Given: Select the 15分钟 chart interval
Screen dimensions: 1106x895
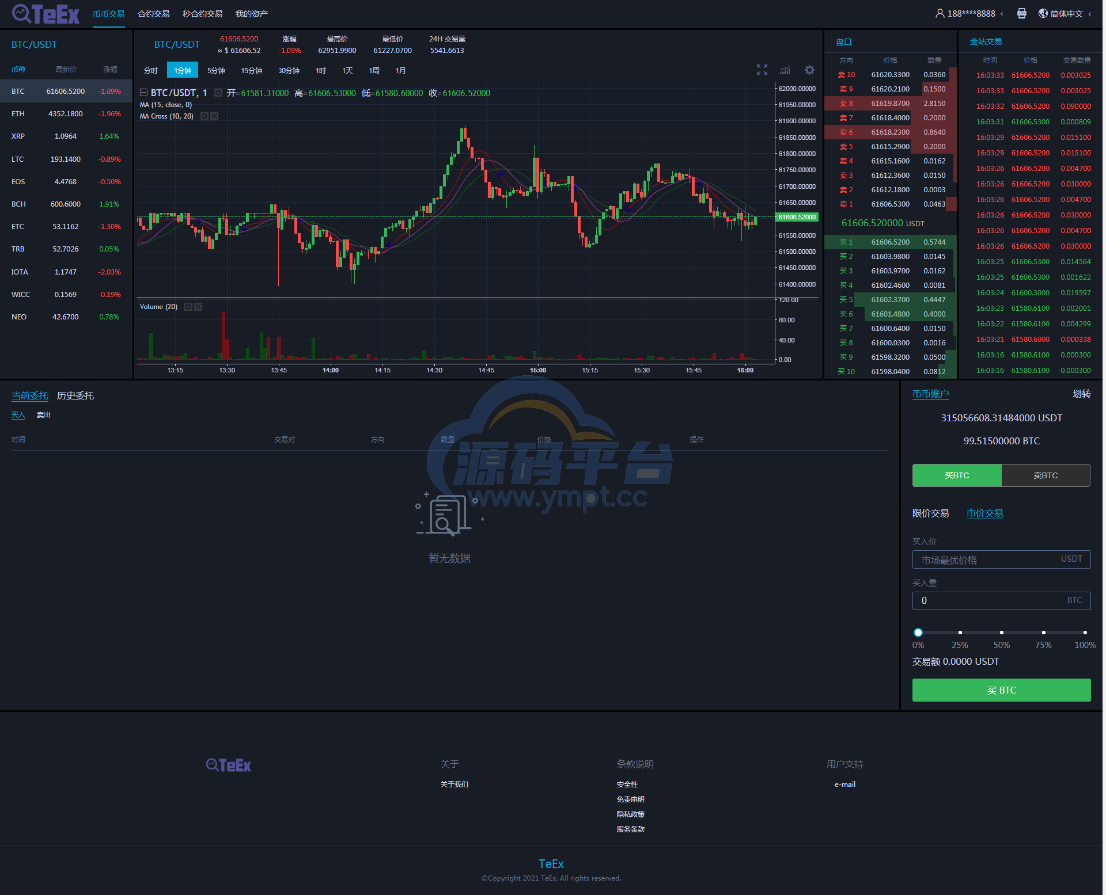Looking at the screenshot, I should pos(252,70).
